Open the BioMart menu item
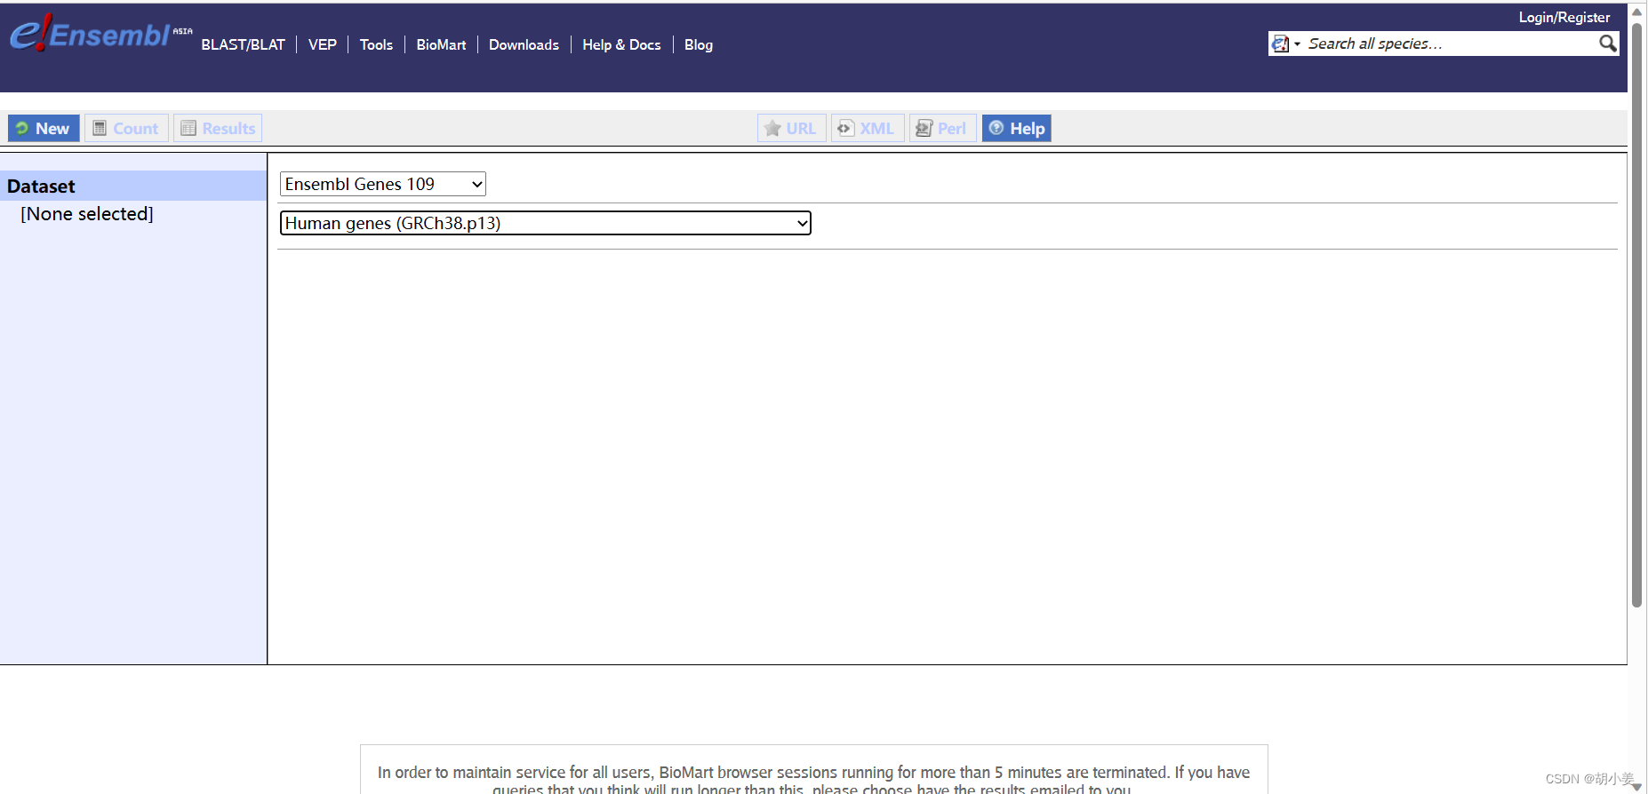Screen dimensions: 1648x794 pos(441,44)
